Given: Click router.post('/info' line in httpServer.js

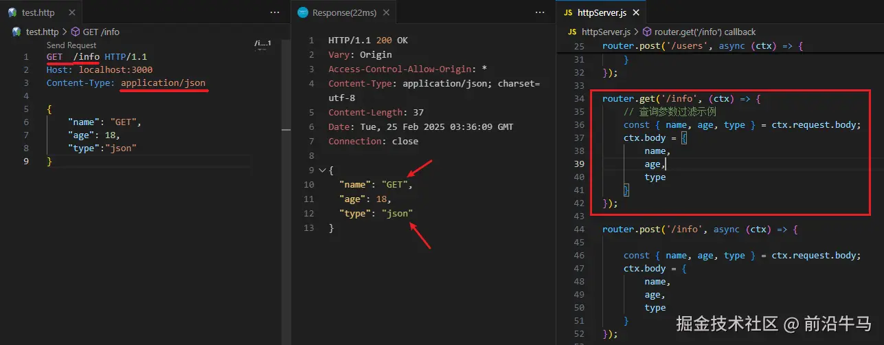Looking at the screenshot, I should pyautogui.click(x=700, y=230).
